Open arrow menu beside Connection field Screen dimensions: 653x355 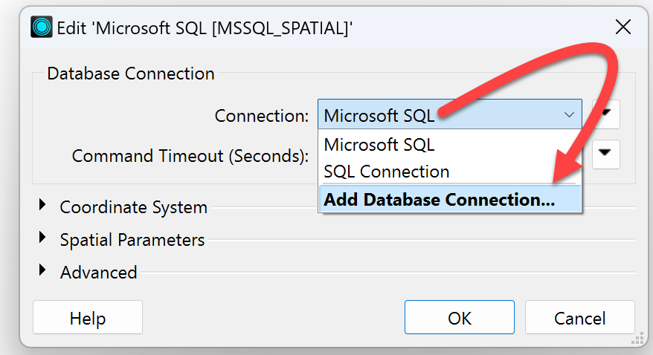(605, 114)
